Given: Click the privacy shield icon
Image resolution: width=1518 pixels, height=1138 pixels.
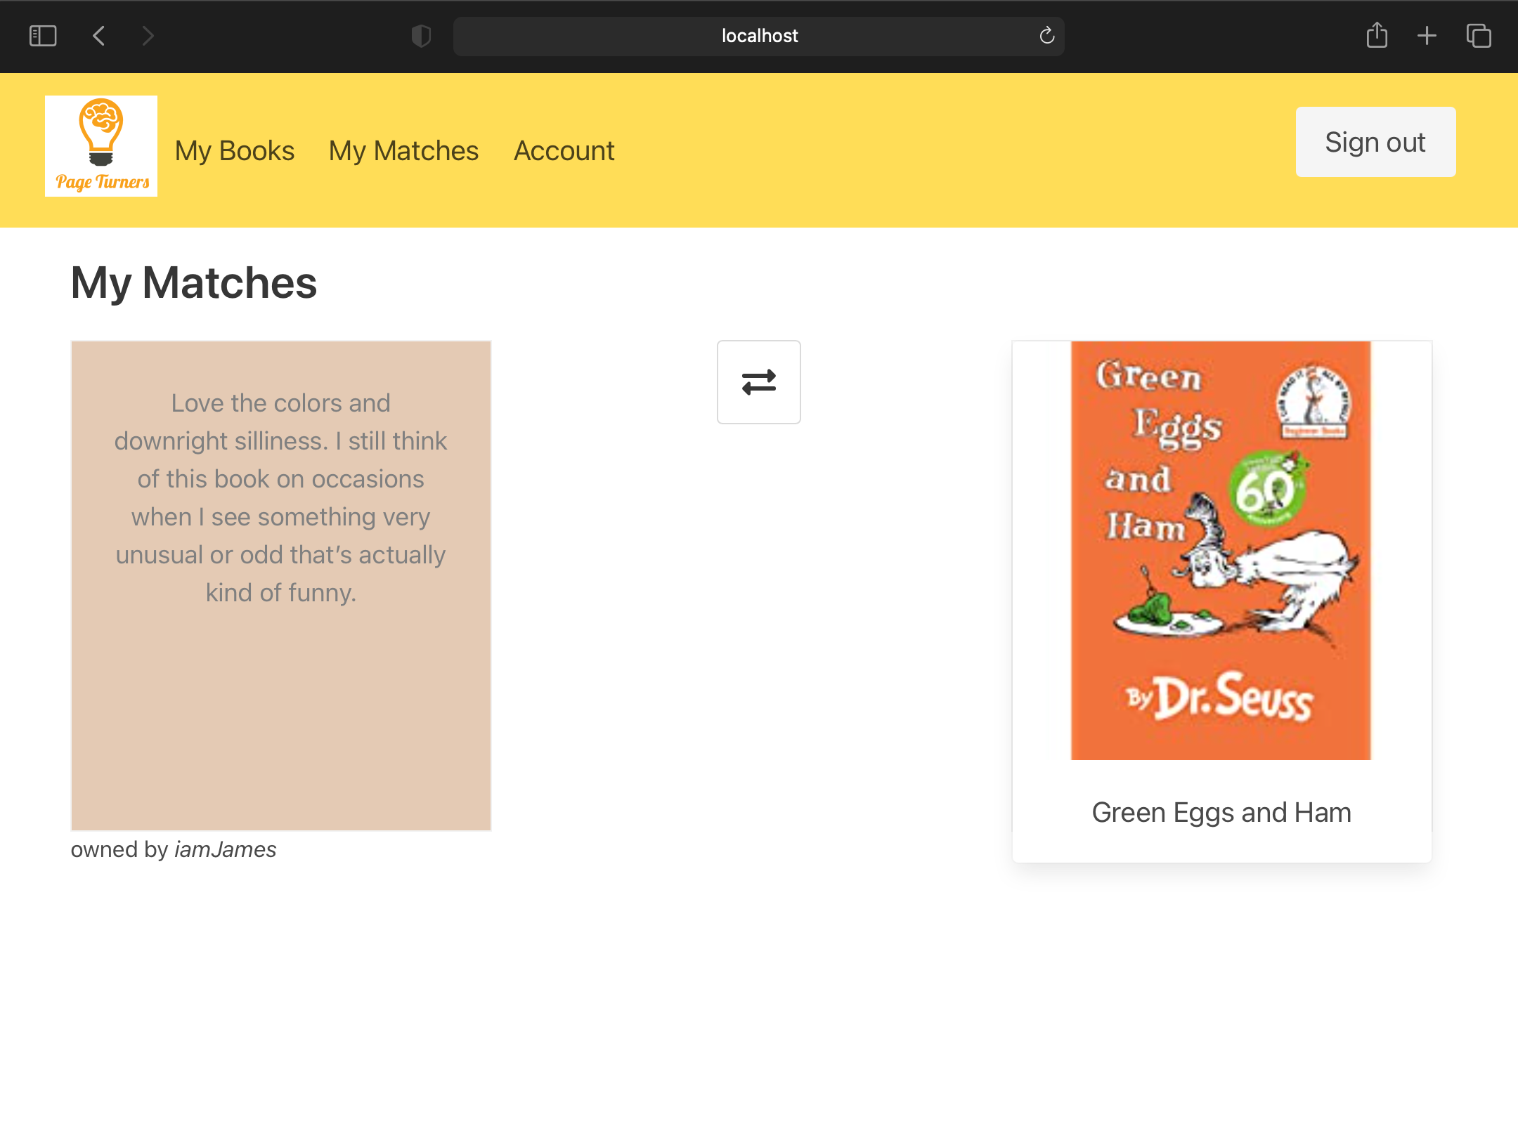Looking at the screenshot, I should point(421,36).
